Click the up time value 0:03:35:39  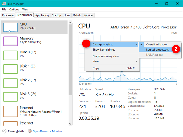coord(89,118)
